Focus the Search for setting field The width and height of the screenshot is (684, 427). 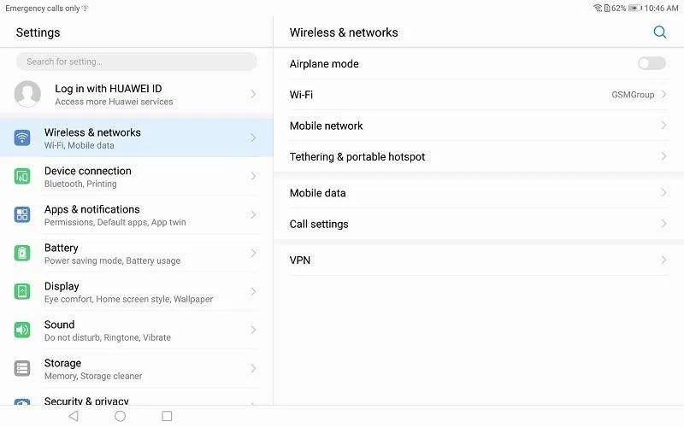pyautogui.click(x=137, y=61)
